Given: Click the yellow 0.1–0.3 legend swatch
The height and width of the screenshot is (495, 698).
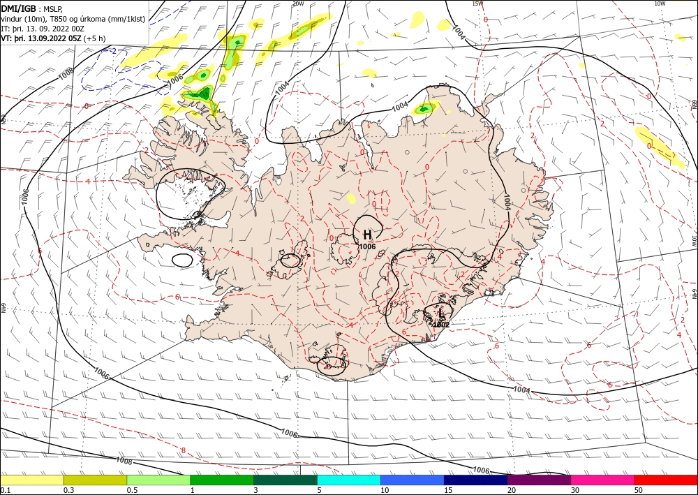Looking at the screenshot, I should coord(31,480).
